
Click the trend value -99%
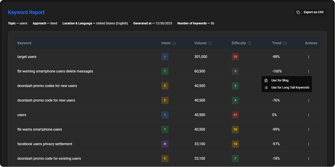pos(276,129)
